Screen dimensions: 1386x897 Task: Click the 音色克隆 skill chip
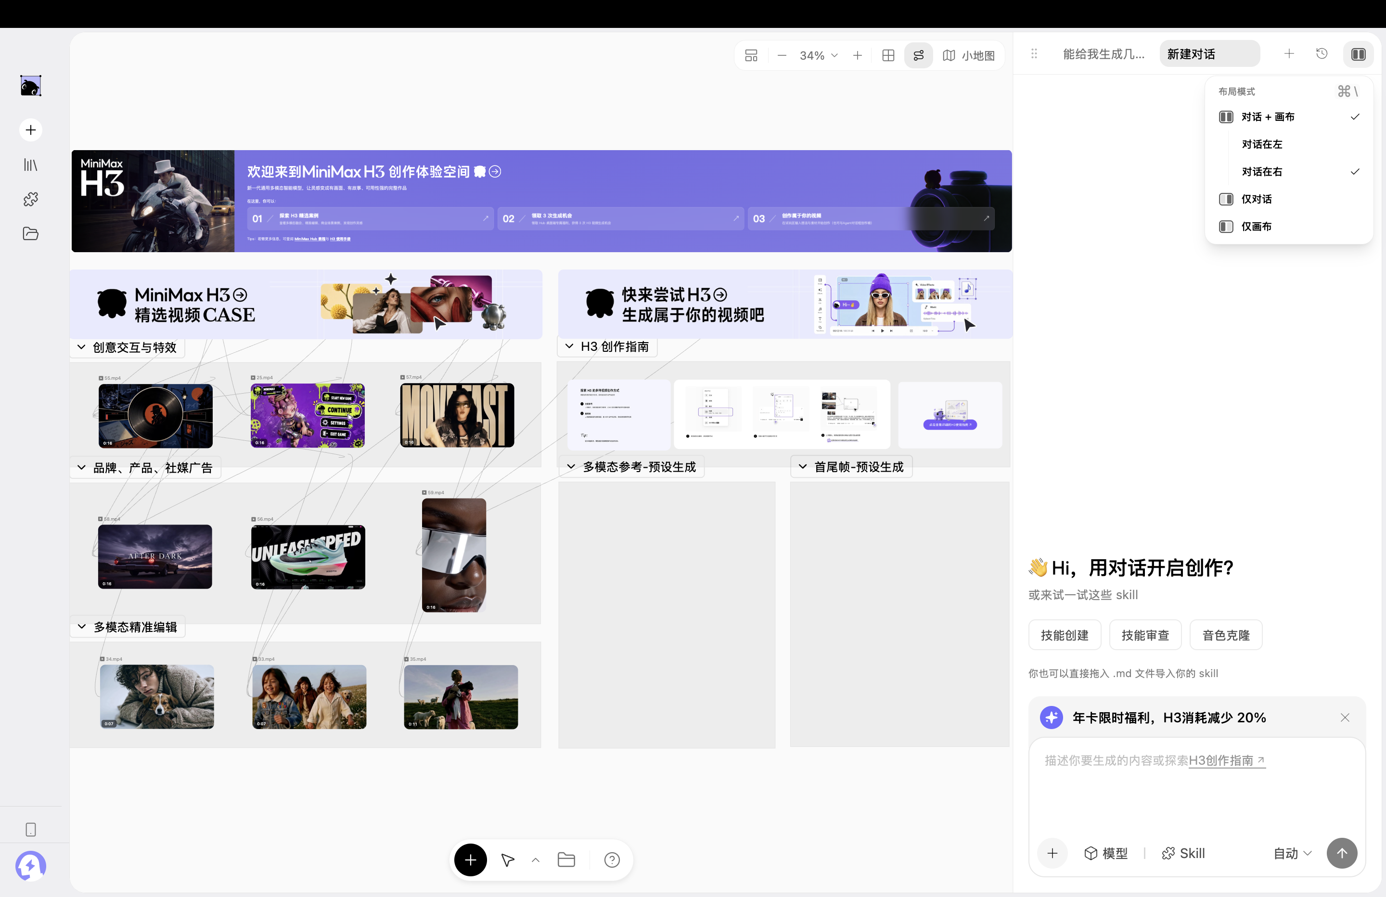click(x=1226, y=635)
